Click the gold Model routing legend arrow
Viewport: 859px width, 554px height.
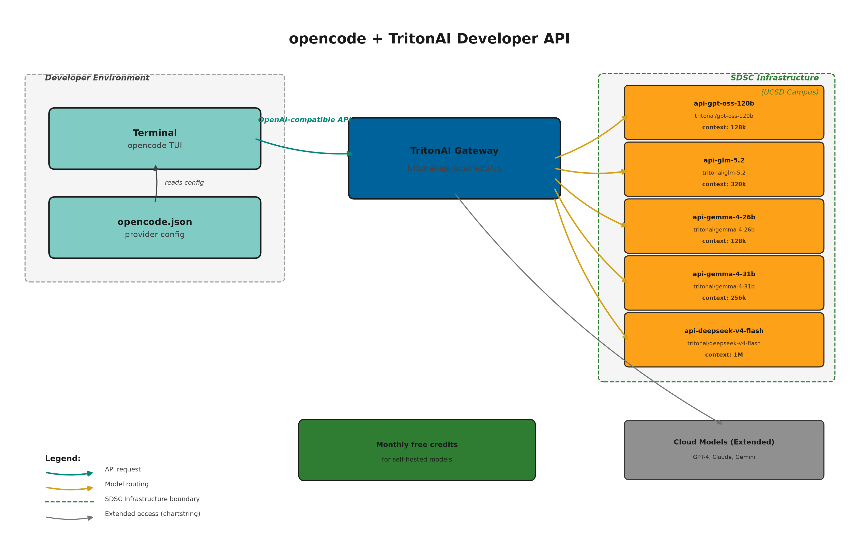pyautogui.click(x=69, y=488)
